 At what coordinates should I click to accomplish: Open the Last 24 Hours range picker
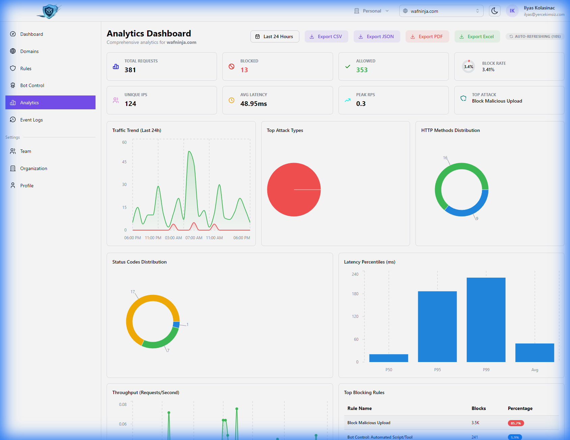click(275, 36)
